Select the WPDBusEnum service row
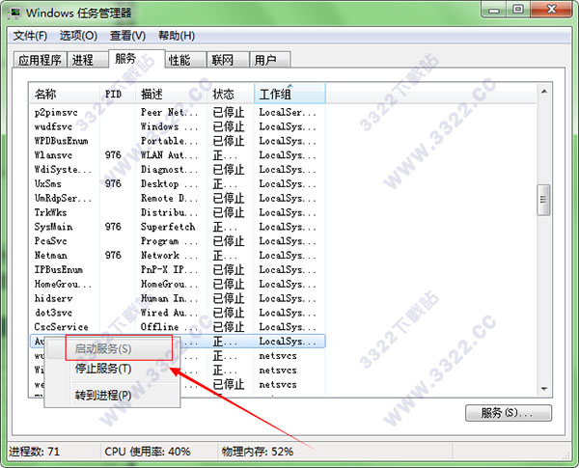Image resolution: width=579 pixels, height=468 pixels. pos(178,141)
